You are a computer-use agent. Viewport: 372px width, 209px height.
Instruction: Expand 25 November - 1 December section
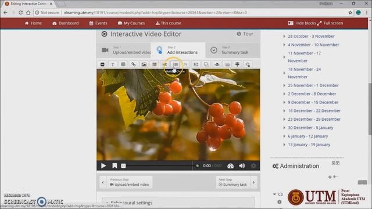coord(284,85)
